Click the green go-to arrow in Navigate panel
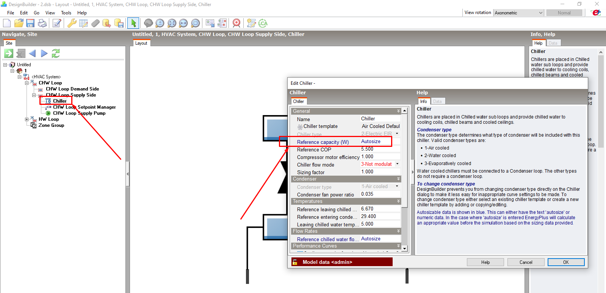Viewport: 606px width, 293px height. coord(9,53)
